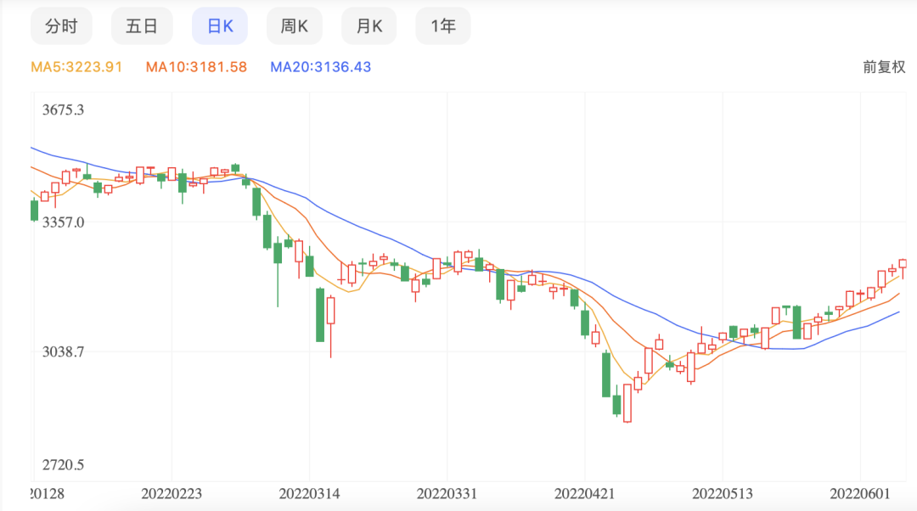
Task: Select the lowest red candlestick near late April
Action: (x=627, y=403)
